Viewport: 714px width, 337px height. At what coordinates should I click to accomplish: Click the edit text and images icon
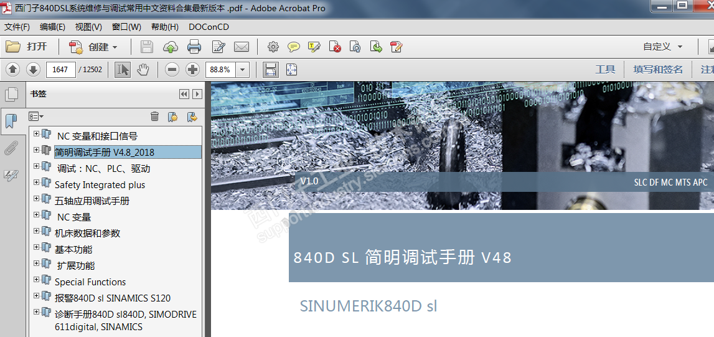pyautogui.click(x=397, y=47)
